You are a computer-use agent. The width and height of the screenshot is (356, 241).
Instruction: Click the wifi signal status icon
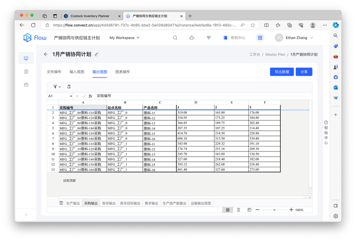[209, 38]
